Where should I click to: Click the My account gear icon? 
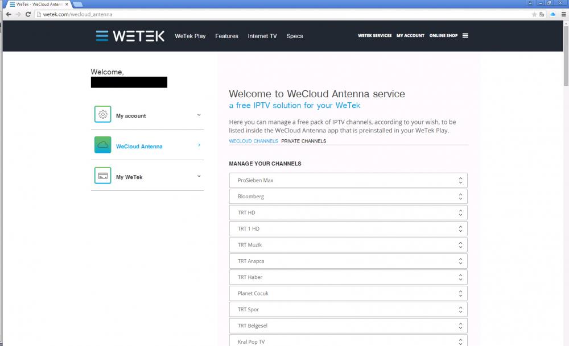[x=103, y=114]
